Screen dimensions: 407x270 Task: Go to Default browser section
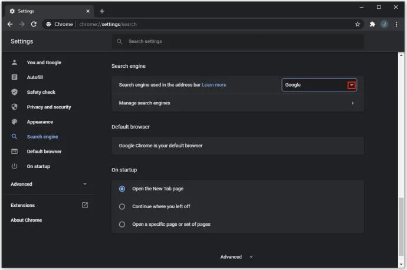coord(44,152)
